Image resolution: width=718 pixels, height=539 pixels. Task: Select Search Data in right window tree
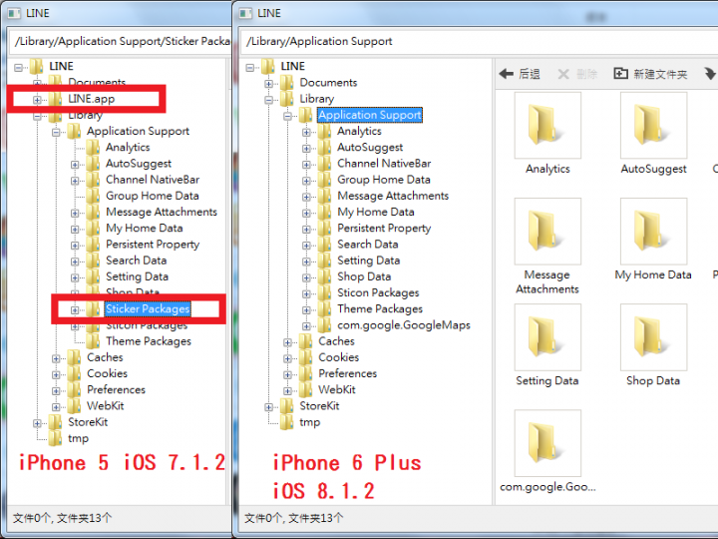coord(368,244)
